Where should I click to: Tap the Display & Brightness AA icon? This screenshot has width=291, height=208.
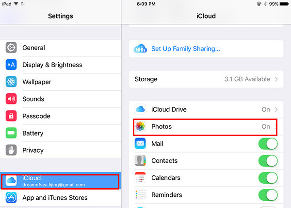pos(11,65)
